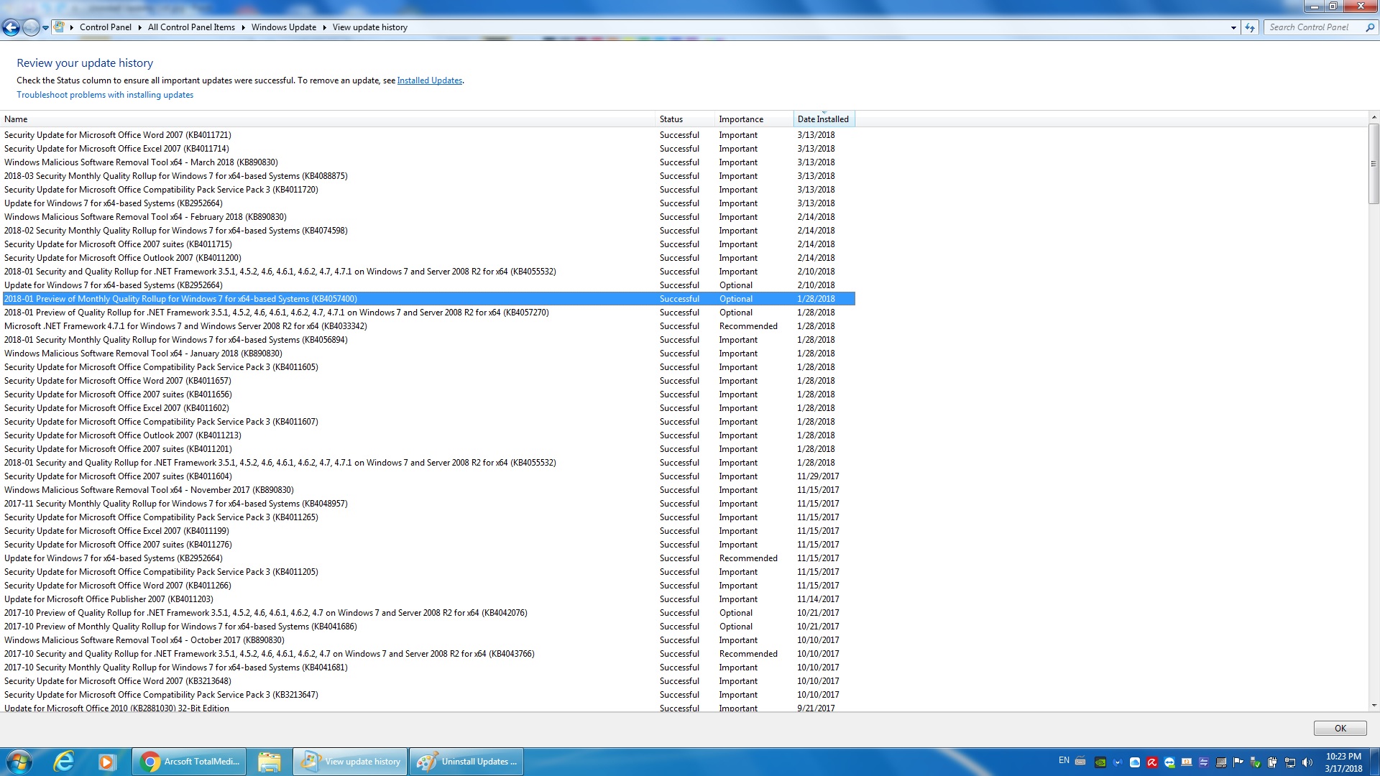Click the Action Center flag icon

point(1238,762)
